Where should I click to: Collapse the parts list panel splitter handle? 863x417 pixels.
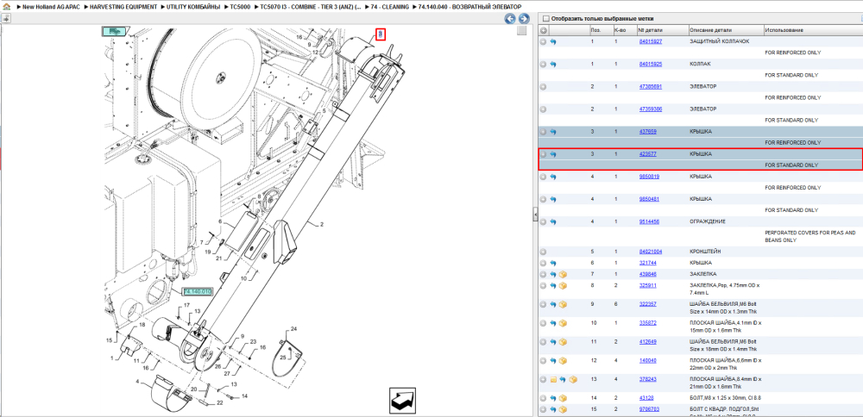click(x=535, y=215)
